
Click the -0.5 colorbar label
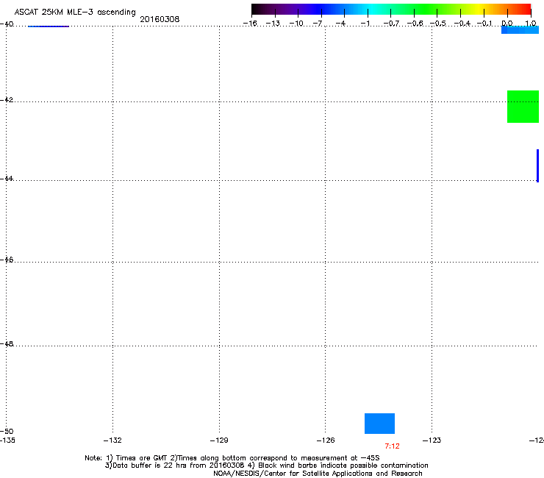coord(438,24)
